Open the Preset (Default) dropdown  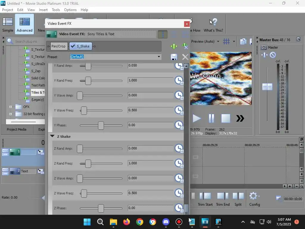point(159,57)
